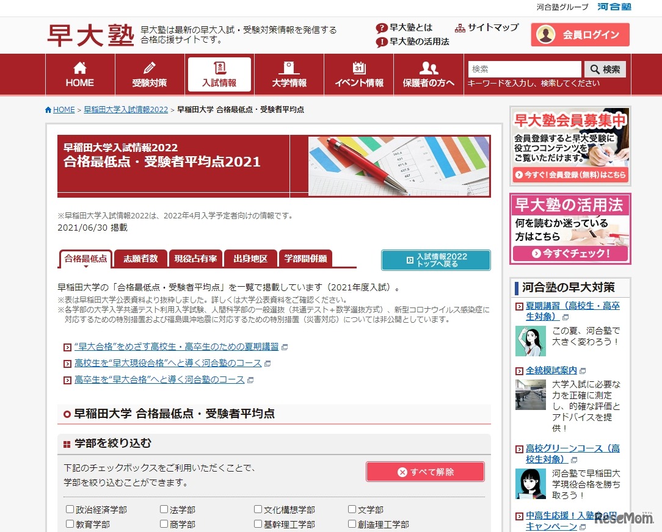
Task: Open 大学情報 using the building icon
Action: [289, 67]
